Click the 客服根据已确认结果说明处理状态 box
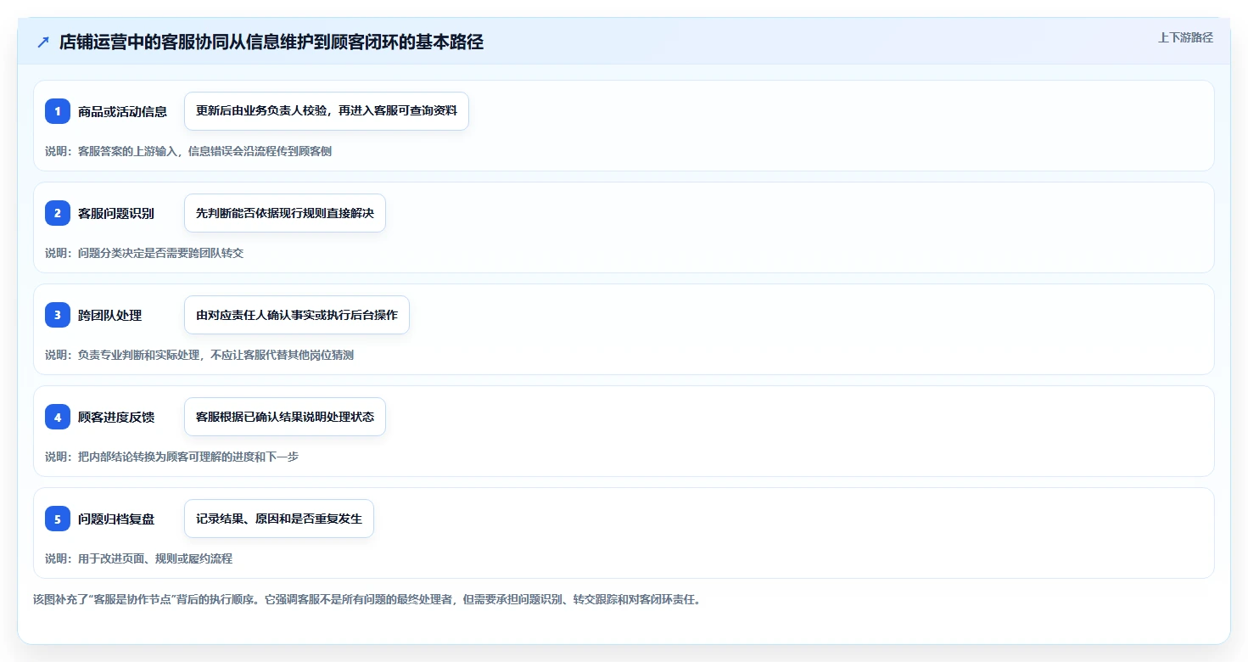The image size is (1248, 662). coord(285,417)
